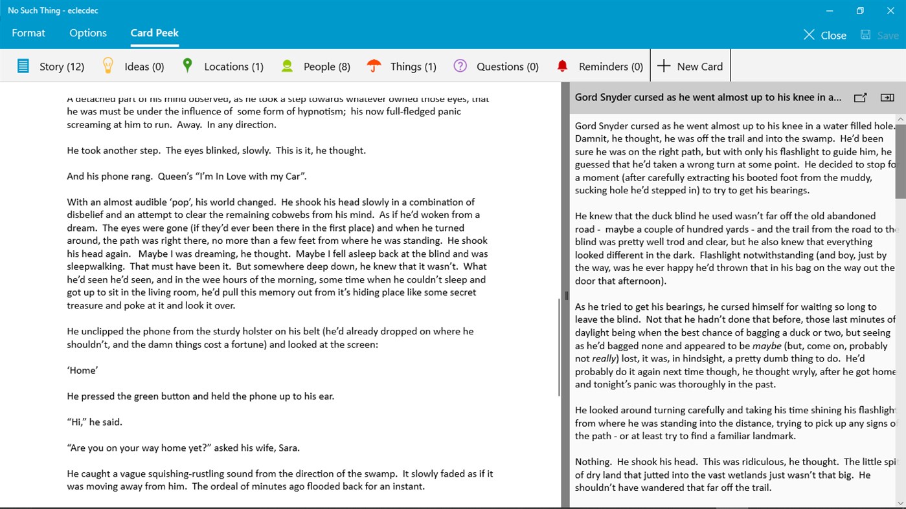906x509 pixels.
Task: Click the paragraph 'And his phone rang.'
Action: (187, 176)
